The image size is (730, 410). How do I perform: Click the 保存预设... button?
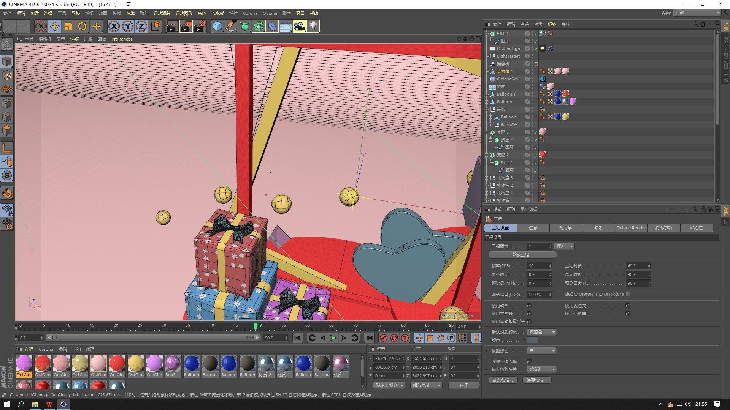536,380
